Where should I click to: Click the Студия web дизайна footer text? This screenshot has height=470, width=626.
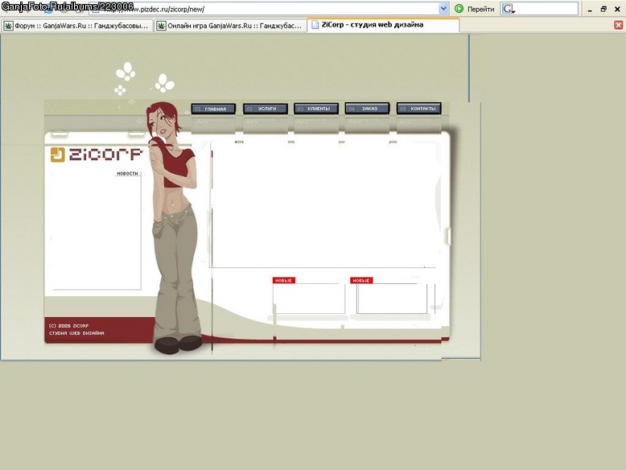click(x=76, y=333)
